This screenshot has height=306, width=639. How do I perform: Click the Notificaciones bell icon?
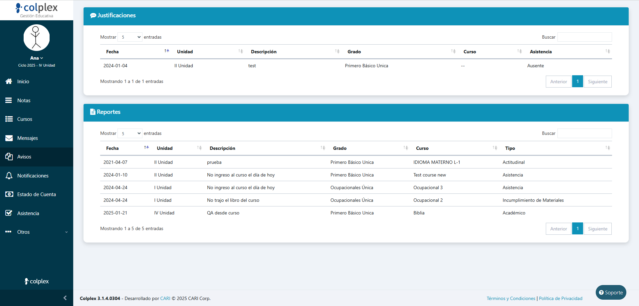pos(9,175)
